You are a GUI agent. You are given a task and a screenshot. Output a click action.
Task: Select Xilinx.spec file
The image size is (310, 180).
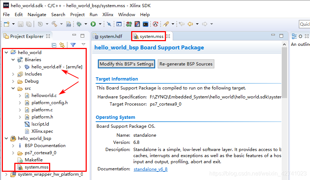[42, 131]
